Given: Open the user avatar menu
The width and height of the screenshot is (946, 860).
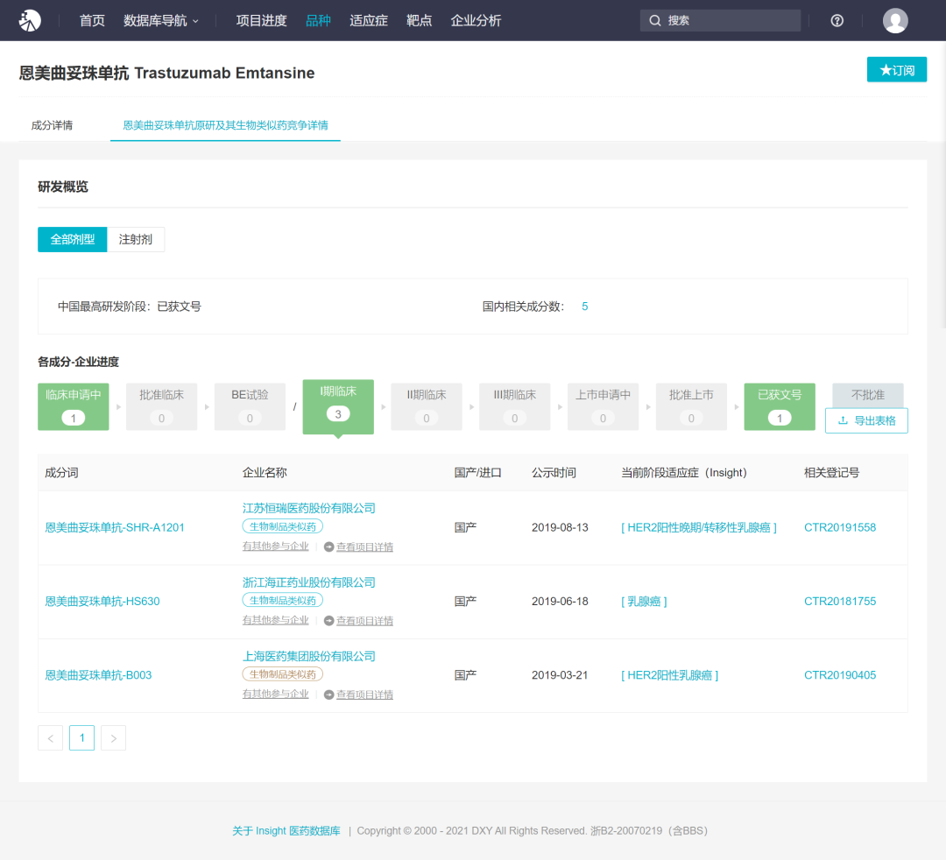Looking at the screenshot, I should [895, 20].
